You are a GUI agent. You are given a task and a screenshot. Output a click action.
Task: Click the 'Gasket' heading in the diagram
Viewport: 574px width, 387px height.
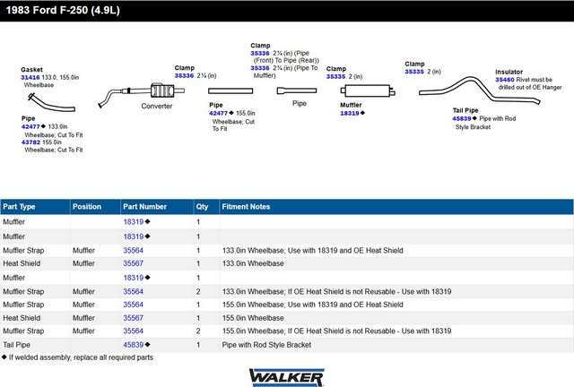click(x=32, y=70)
